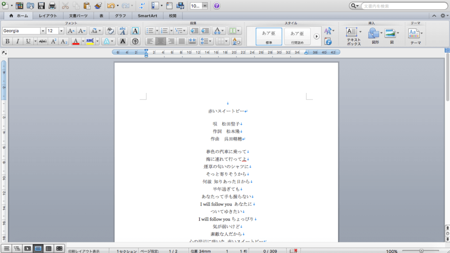This screenshot has height=253, width=450.
Task: Open the bullet list style dropdown arrow
Action: coord(157,31)
